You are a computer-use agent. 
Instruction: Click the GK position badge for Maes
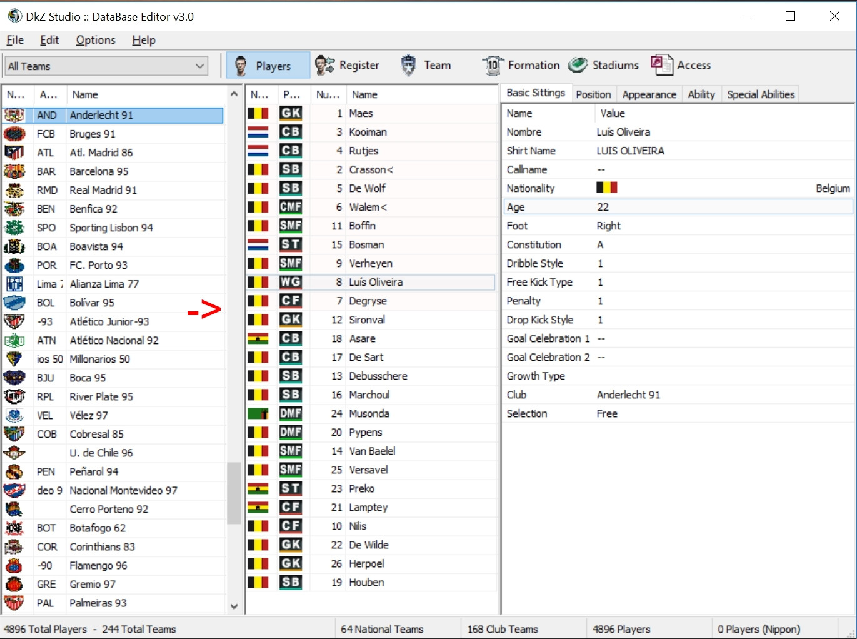pyautogui.click(x=291, y=113)
